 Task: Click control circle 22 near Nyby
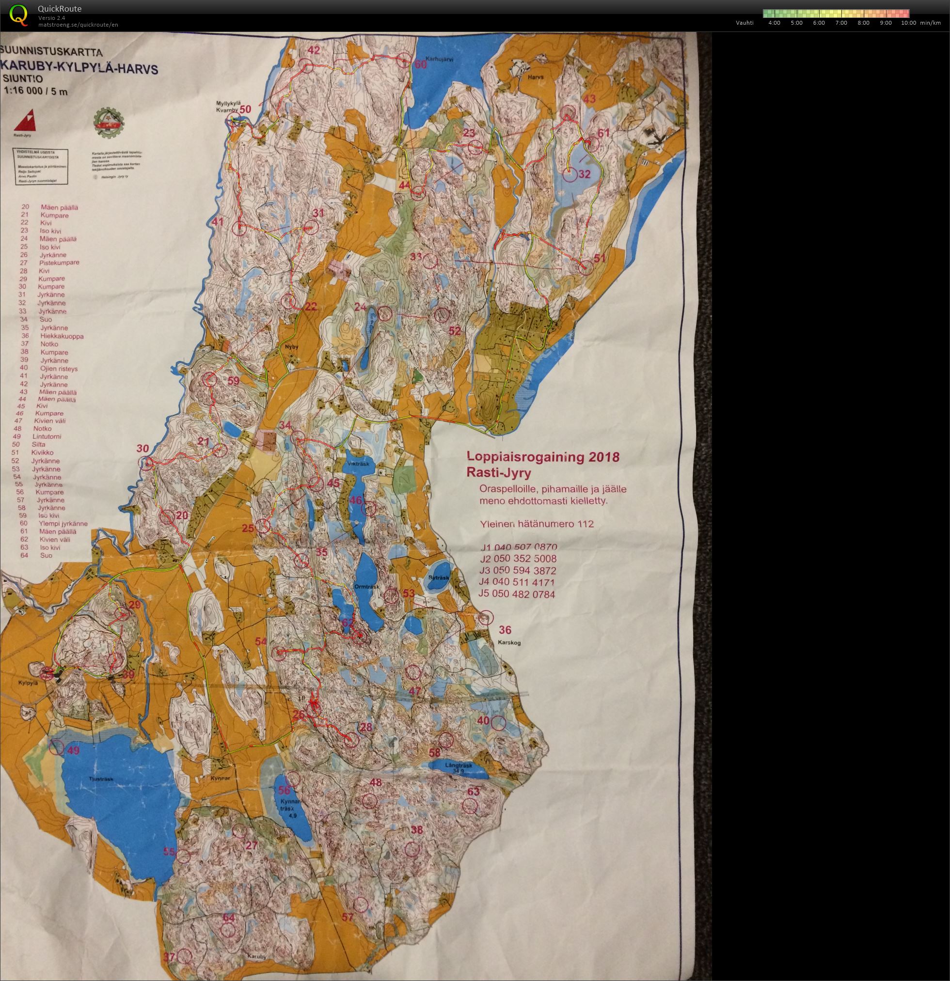coord(287,301)
